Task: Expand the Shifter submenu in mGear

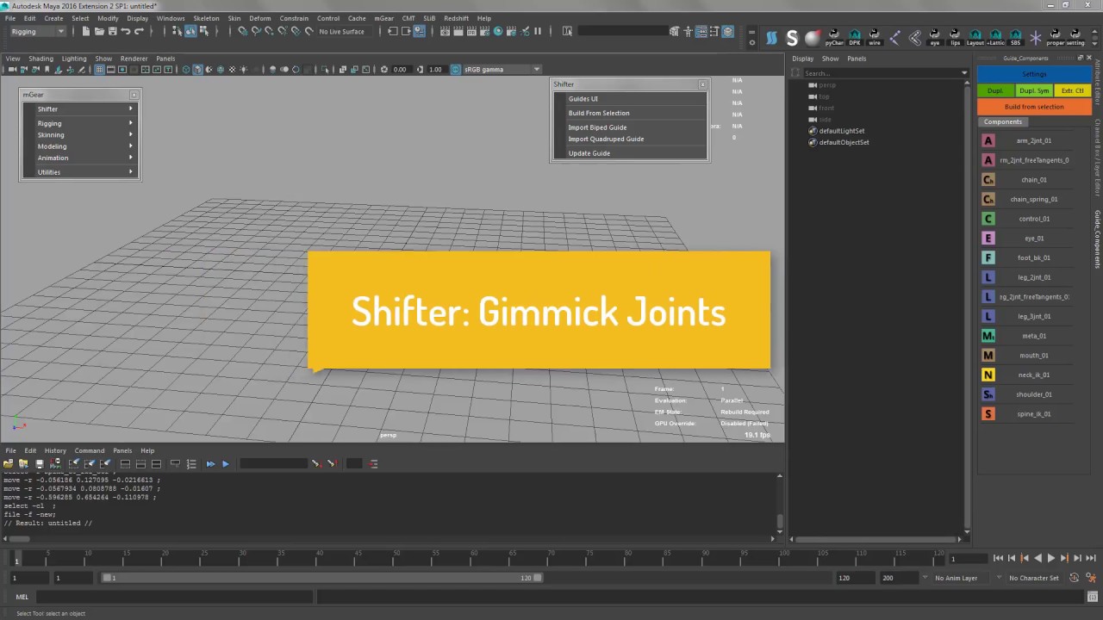Action: [84, 108]
